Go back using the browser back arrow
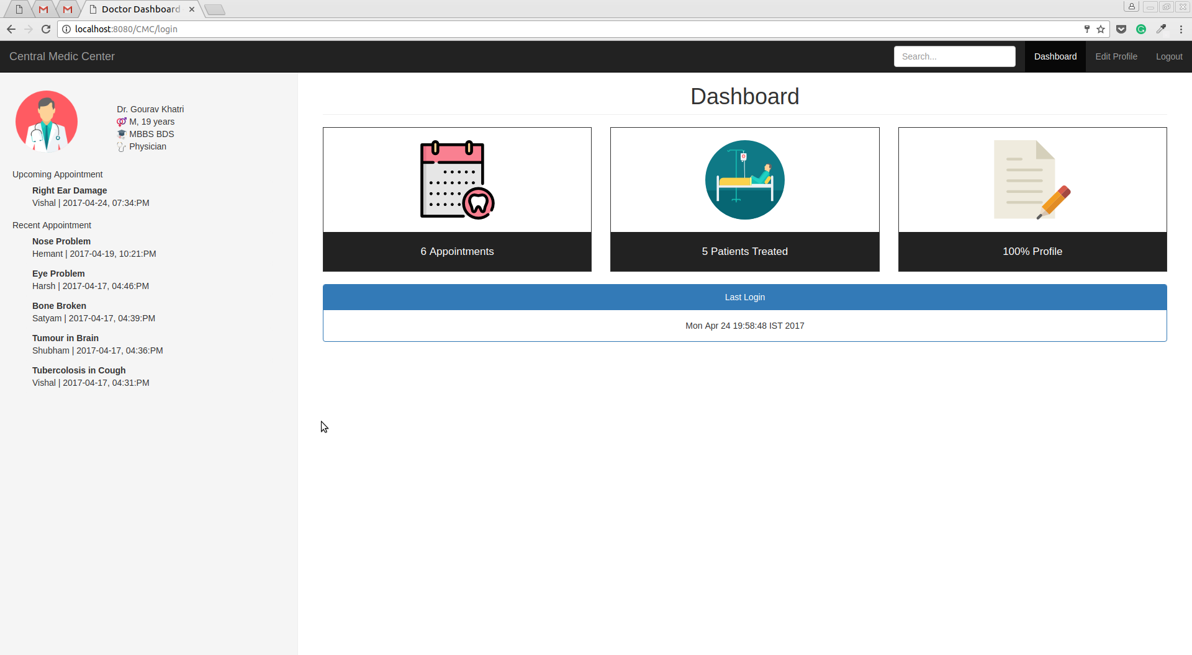 [x=11, y=29]
